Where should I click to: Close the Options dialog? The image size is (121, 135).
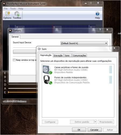pos(107,30)
